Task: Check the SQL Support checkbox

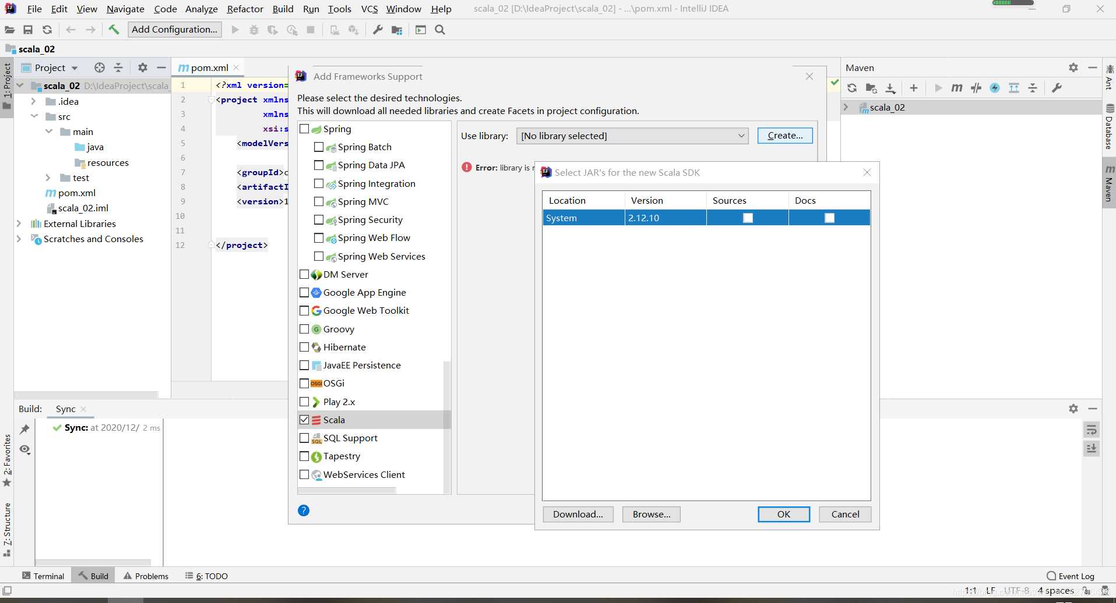Action: [x=304, y=438]
